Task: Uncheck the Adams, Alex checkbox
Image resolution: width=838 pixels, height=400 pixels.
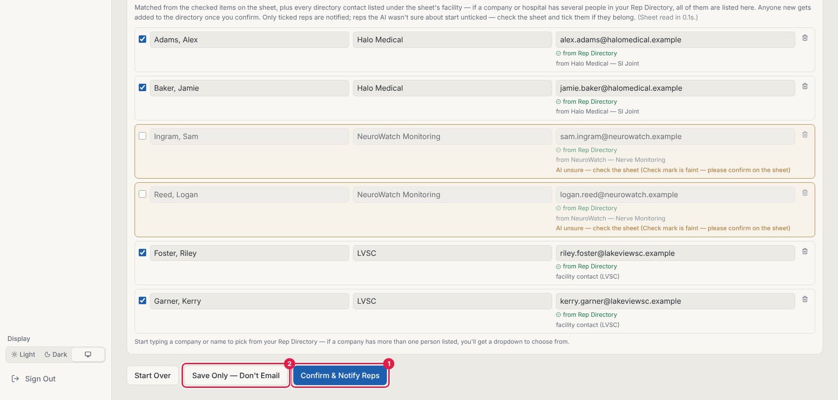Action: 142,39
